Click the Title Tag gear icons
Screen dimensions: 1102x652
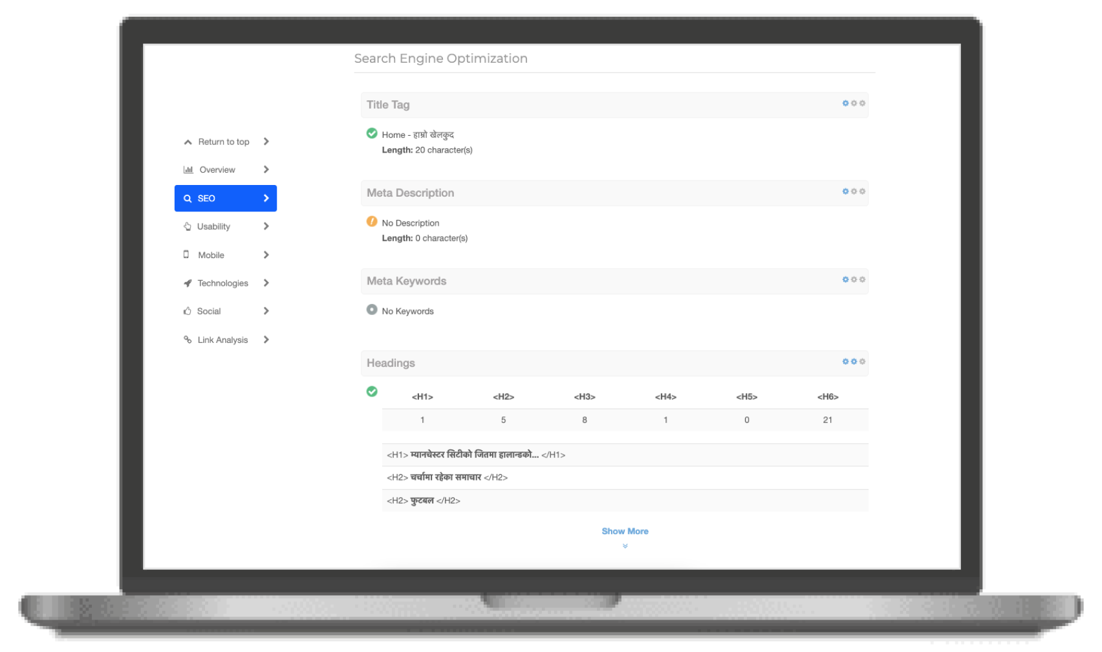click(854, 103)
